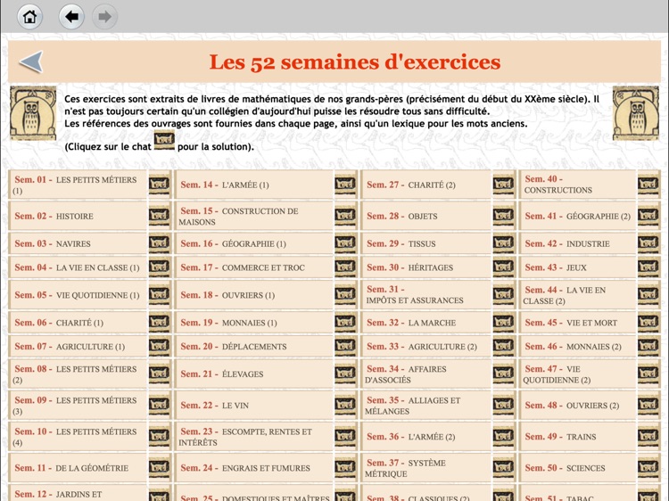Select Sem. 08 Les Petits Métiers (2)
The image size is (669, 501).
78,374
